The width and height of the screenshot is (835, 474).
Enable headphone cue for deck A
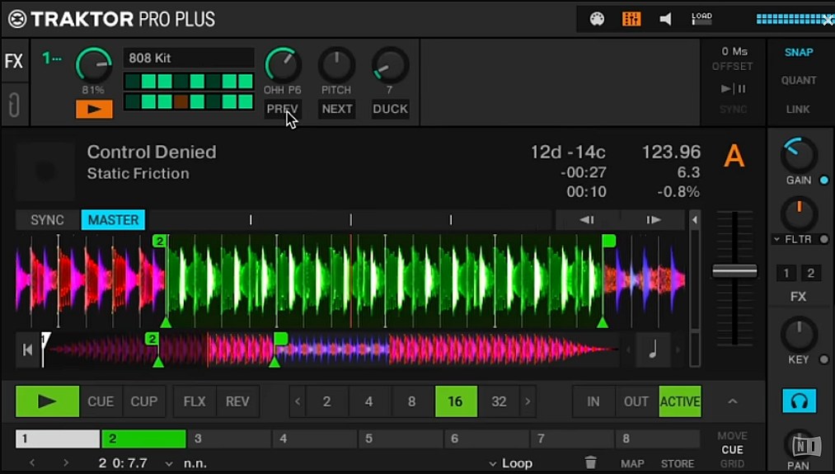799,401
